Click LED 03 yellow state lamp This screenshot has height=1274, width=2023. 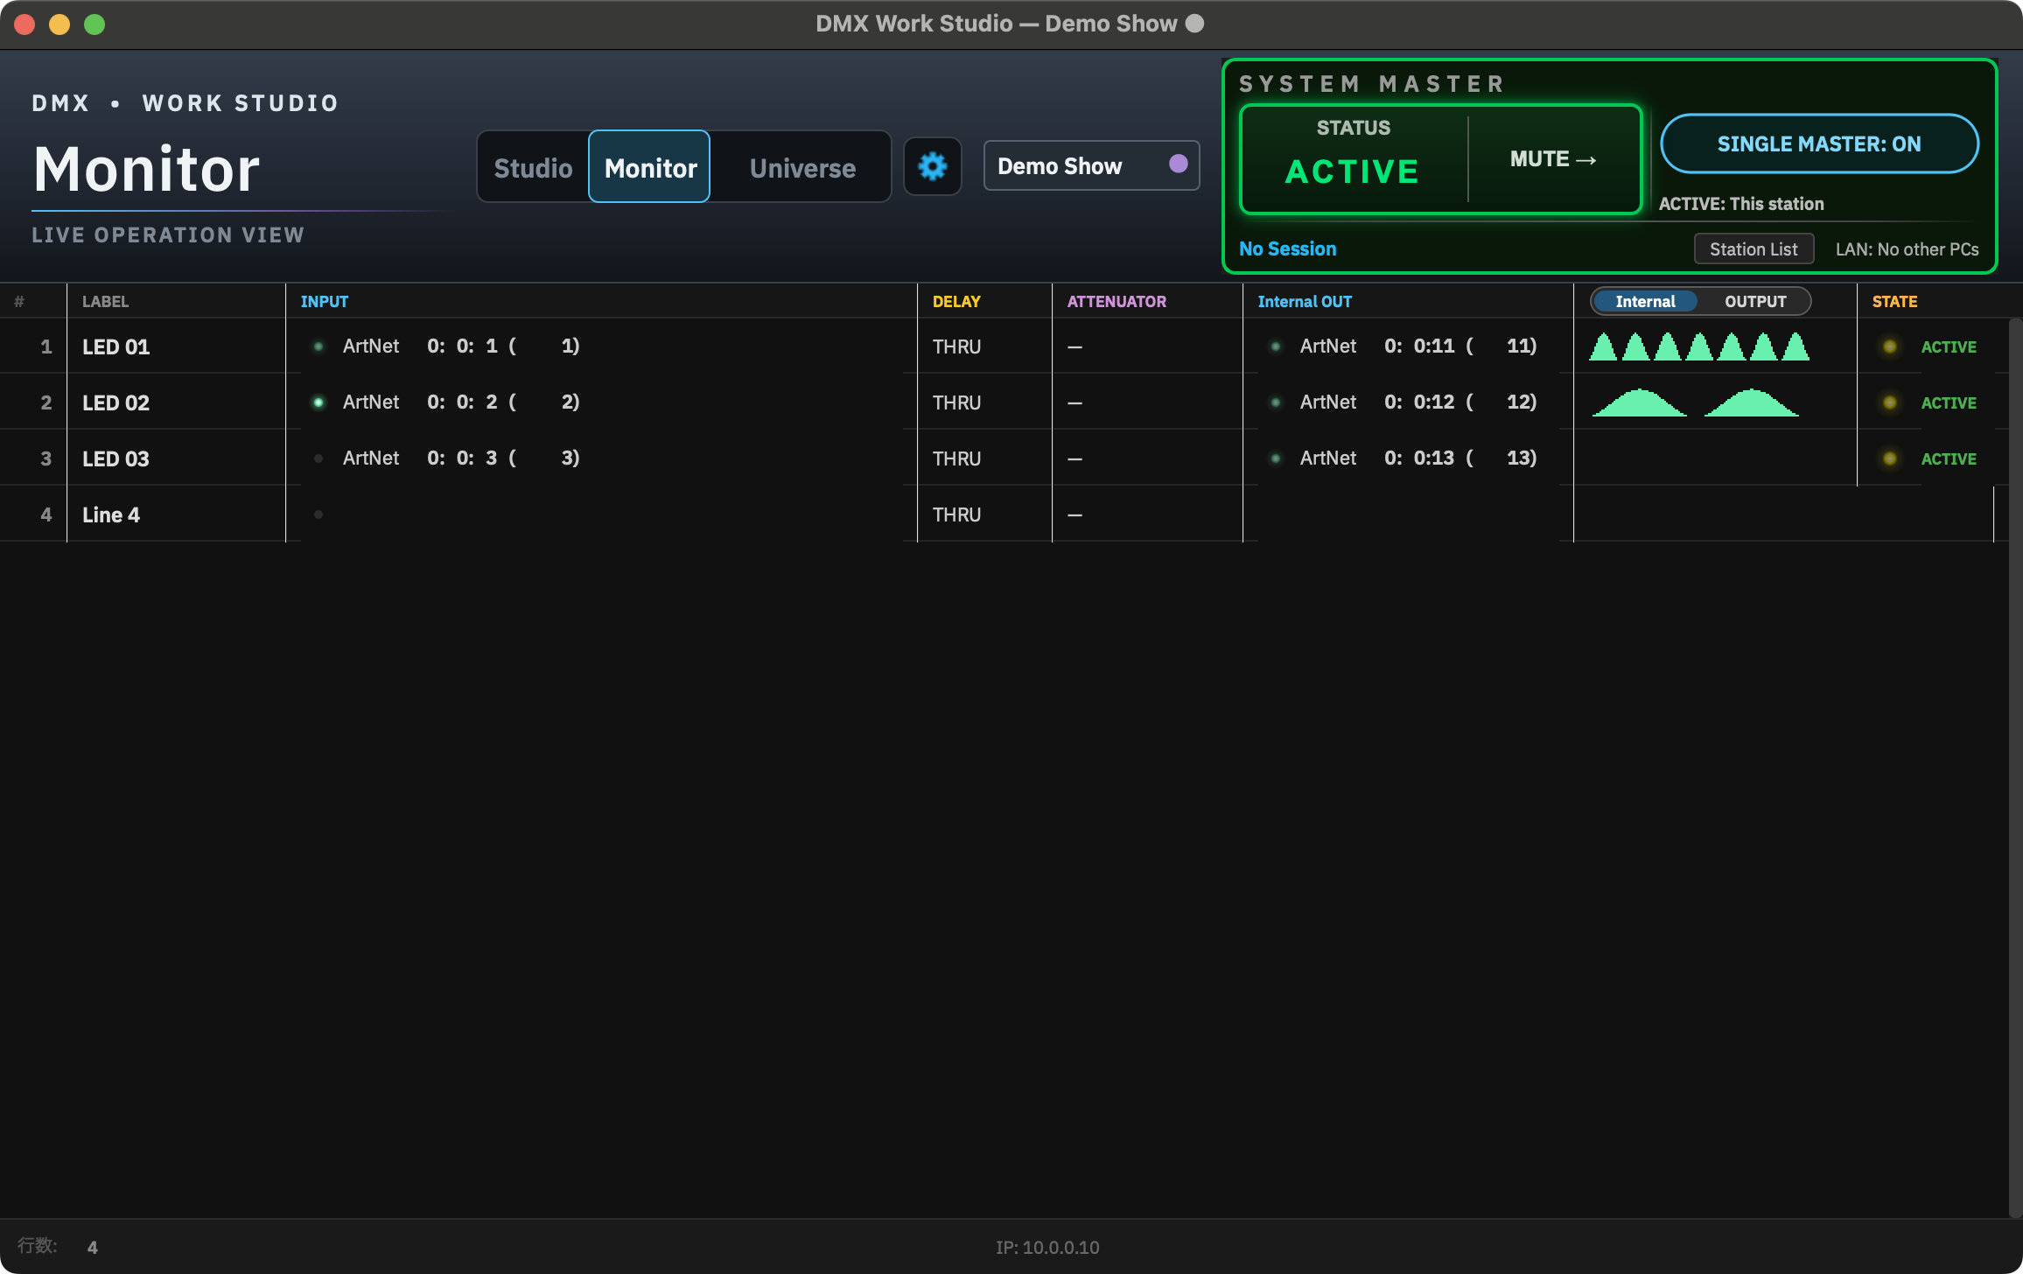click(x=1890, y=458)
